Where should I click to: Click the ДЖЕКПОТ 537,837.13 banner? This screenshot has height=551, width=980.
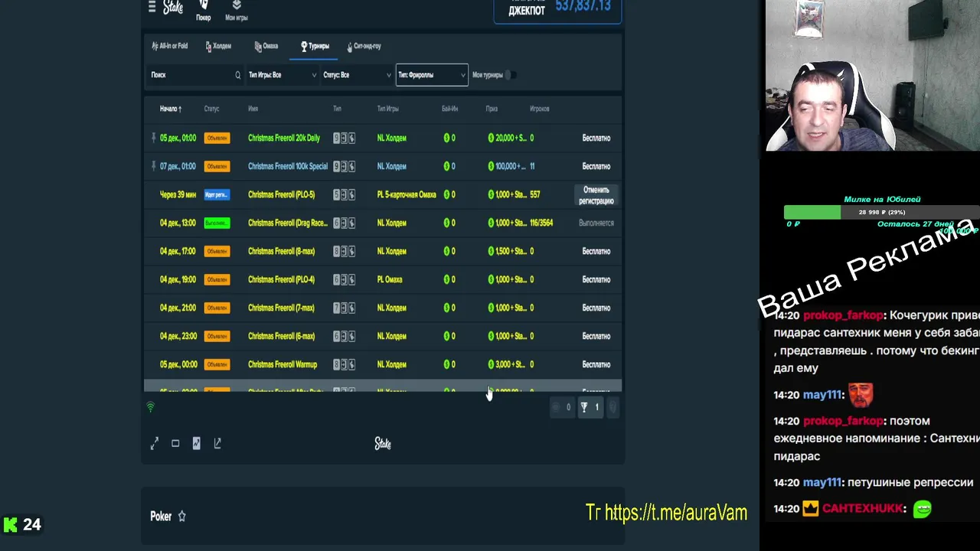(x=558, y=11)
